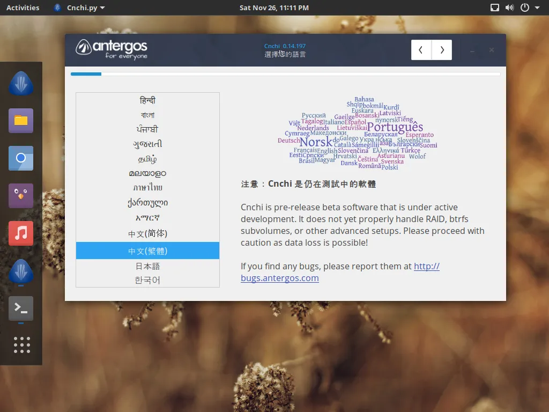Select ქართული language in the list
The image size is (549, 412).
(x=147, y=202)
